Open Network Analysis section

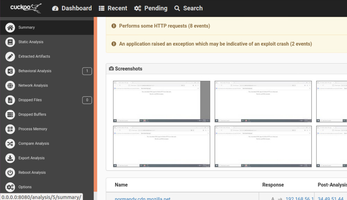[x=33, y=85]
